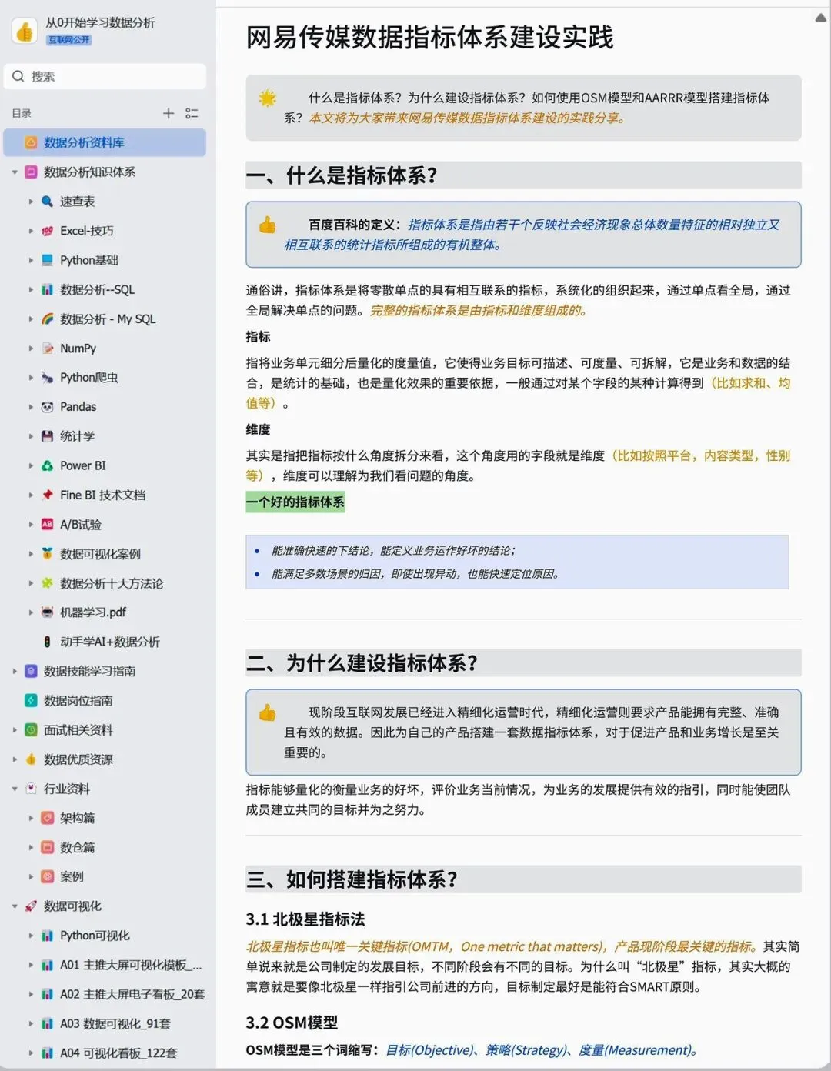Click the 速查表 magnifier icon
Viewport: 831px width, 1071px height.
47,202
